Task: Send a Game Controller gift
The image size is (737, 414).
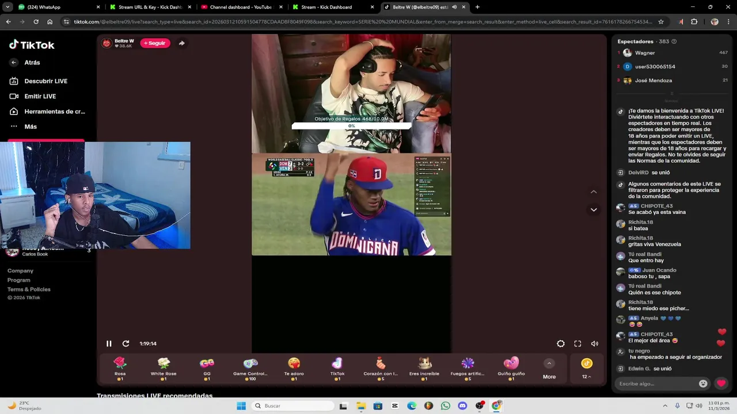Action: click(250, 369)
